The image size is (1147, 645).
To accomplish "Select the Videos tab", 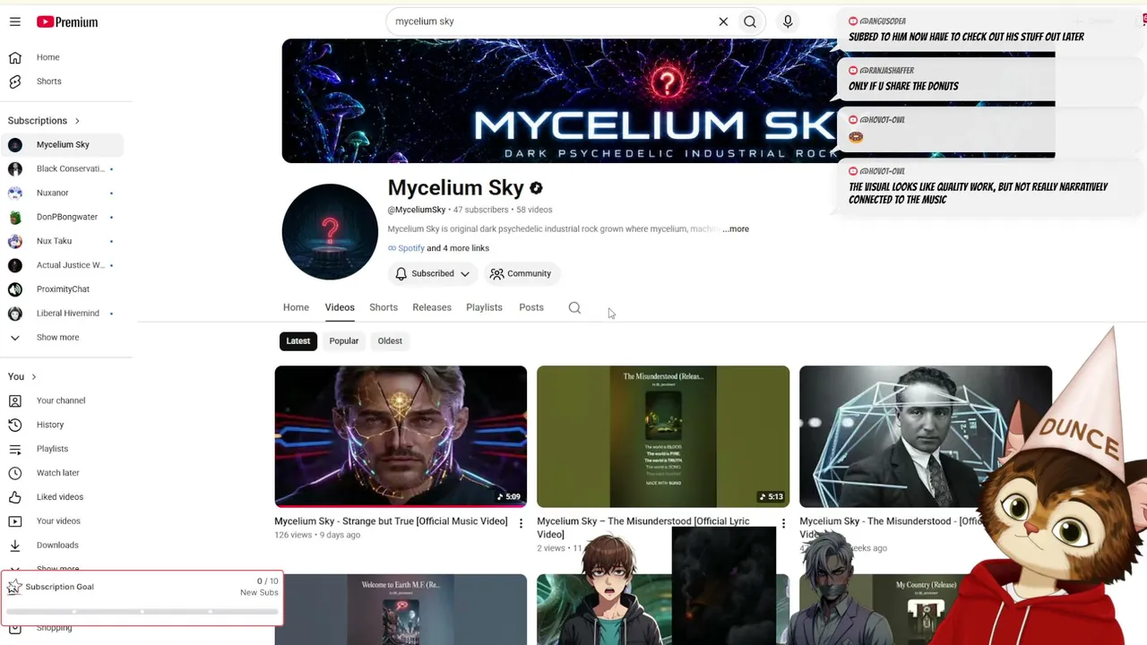I will point(340,307).
